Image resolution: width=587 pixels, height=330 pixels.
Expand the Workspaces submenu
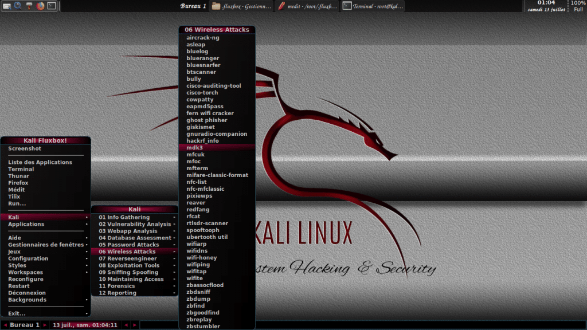pyautogui.click(x=46, y=272)
